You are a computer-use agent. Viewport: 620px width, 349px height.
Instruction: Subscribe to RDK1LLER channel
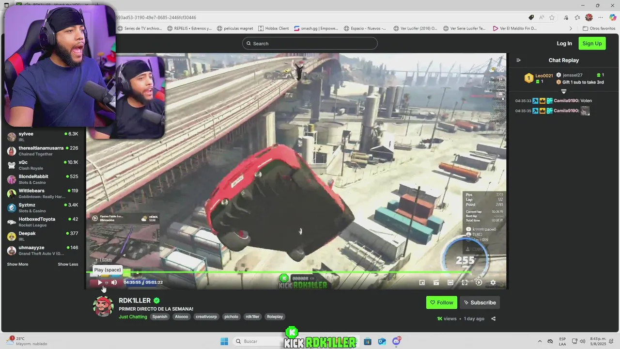coord(480,302)
